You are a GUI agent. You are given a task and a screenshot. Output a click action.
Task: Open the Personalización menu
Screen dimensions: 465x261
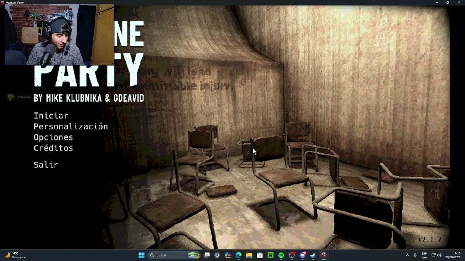[x=70, y=127]
